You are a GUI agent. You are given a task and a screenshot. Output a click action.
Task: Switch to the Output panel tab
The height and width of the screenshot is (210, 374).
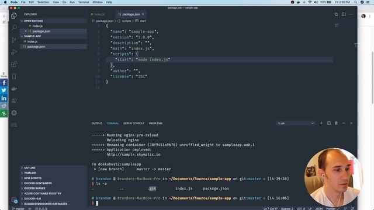tap(96, 123)
